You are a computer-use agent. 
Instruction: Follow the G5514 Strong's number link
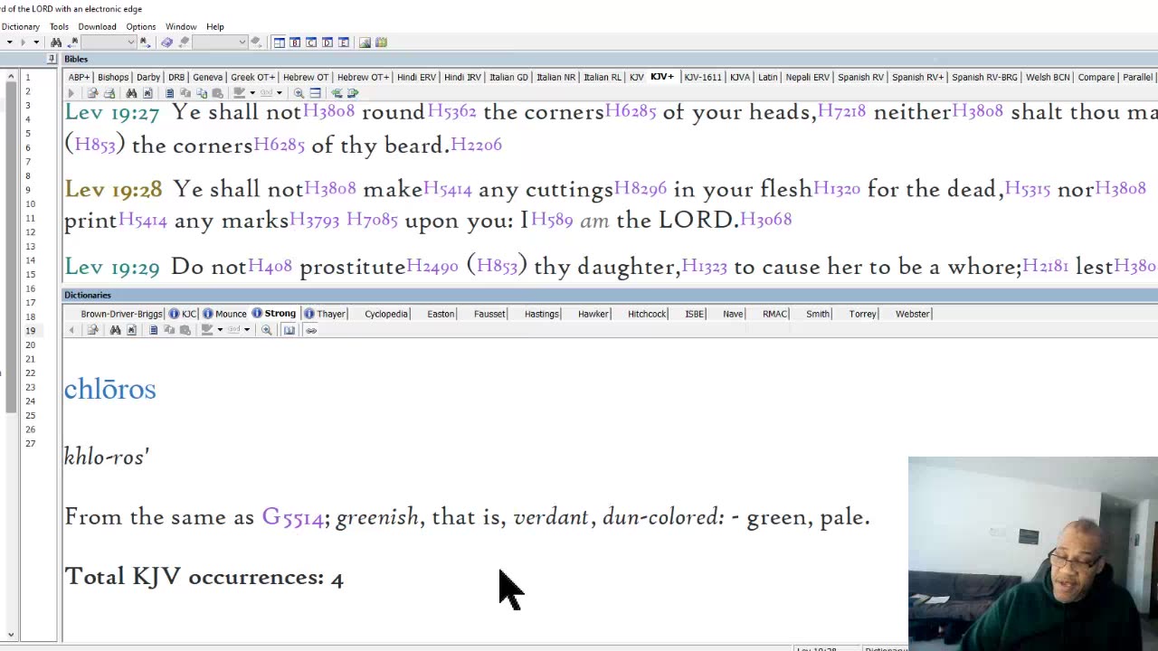[292, 517]
